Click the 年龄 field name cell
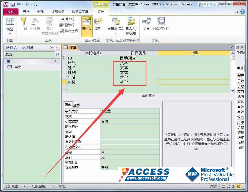This screenshot has height=192, width=248. [x=93, y=77]
